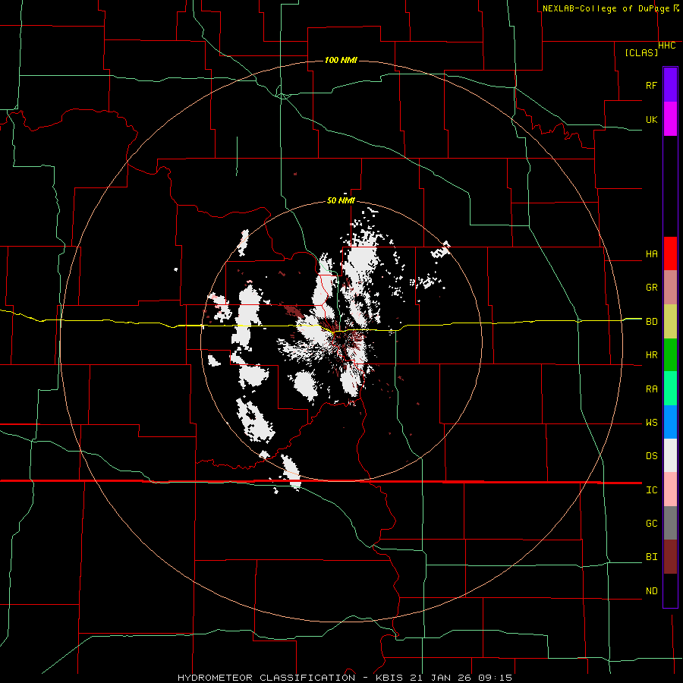Click the 21 JAN 26 date

click(440, 678)
